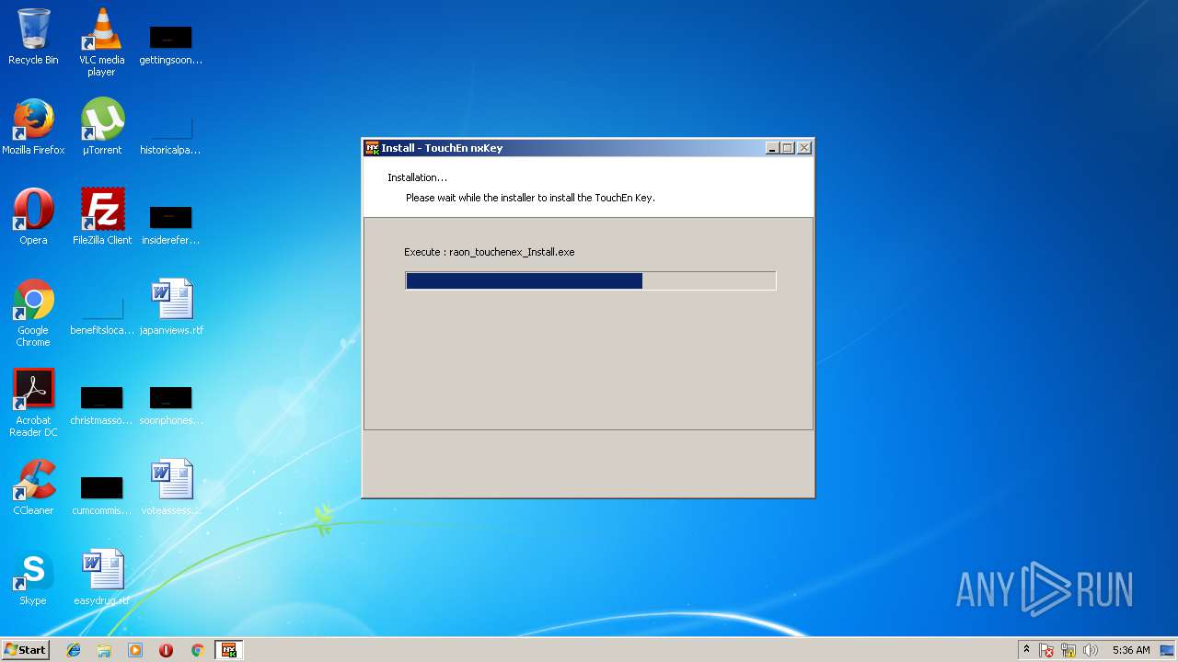The width and height of the screenshot is (1178, 662).
Task: Launch CCleaner desktop shortcut
Action: [x=33, y=487]
